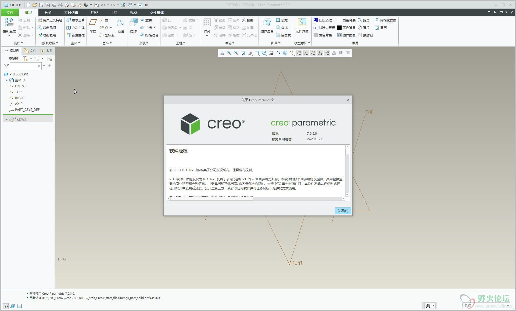
Task: Click the Zoom Out magnifier in graphics toolbar
Action: tap(236, 53)
